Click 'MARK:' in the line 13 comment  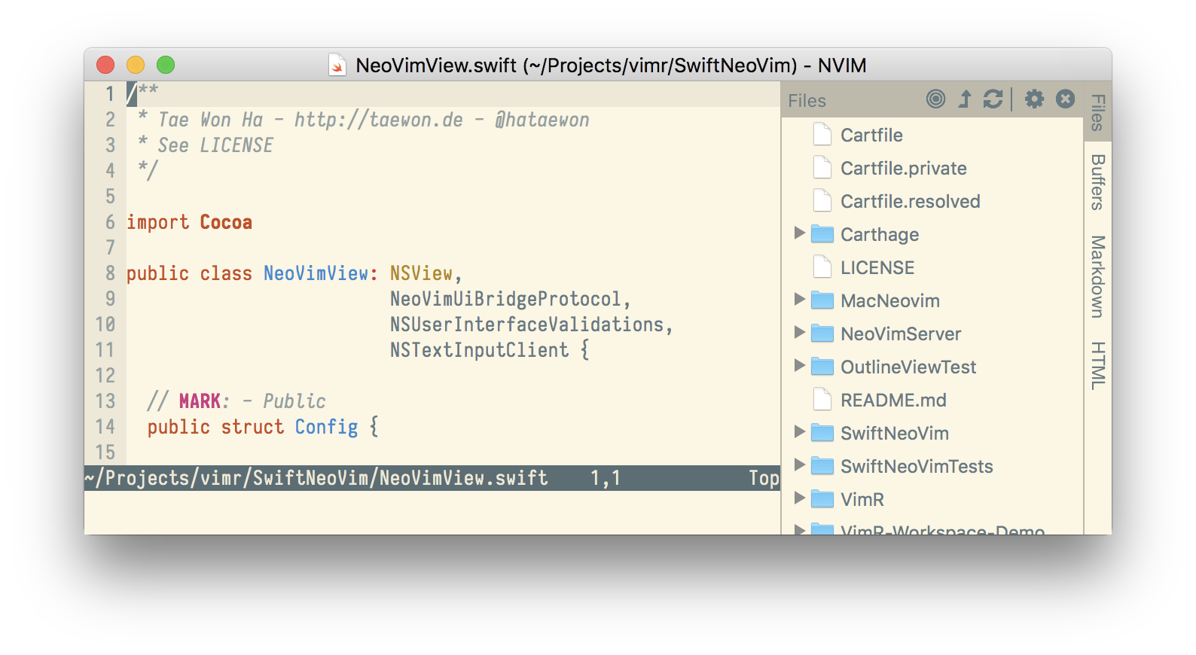204,401
